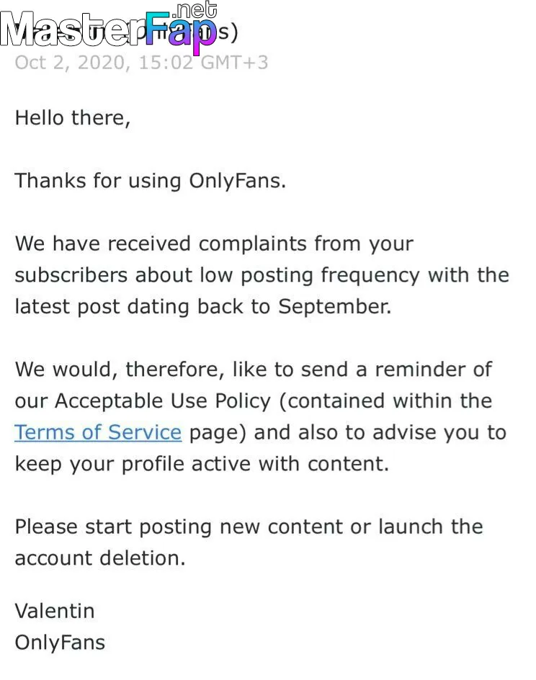Click the sender name Valentin

point(55,611)
